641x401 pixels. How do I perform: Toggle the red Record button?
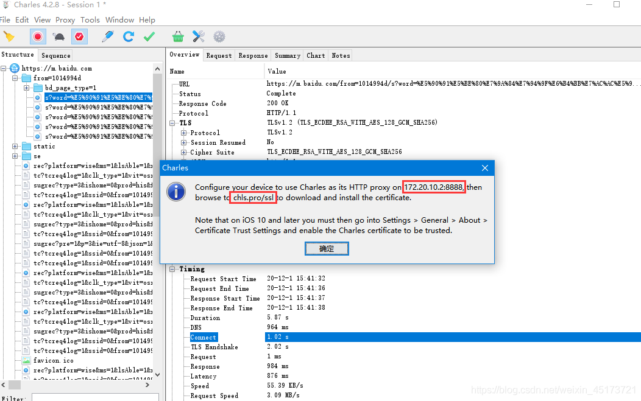tap(38, 37)
